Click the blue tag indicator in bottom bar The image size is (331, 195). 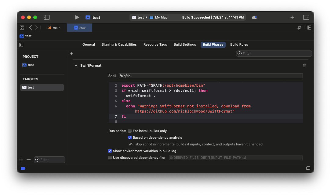[x=23, y=168]
